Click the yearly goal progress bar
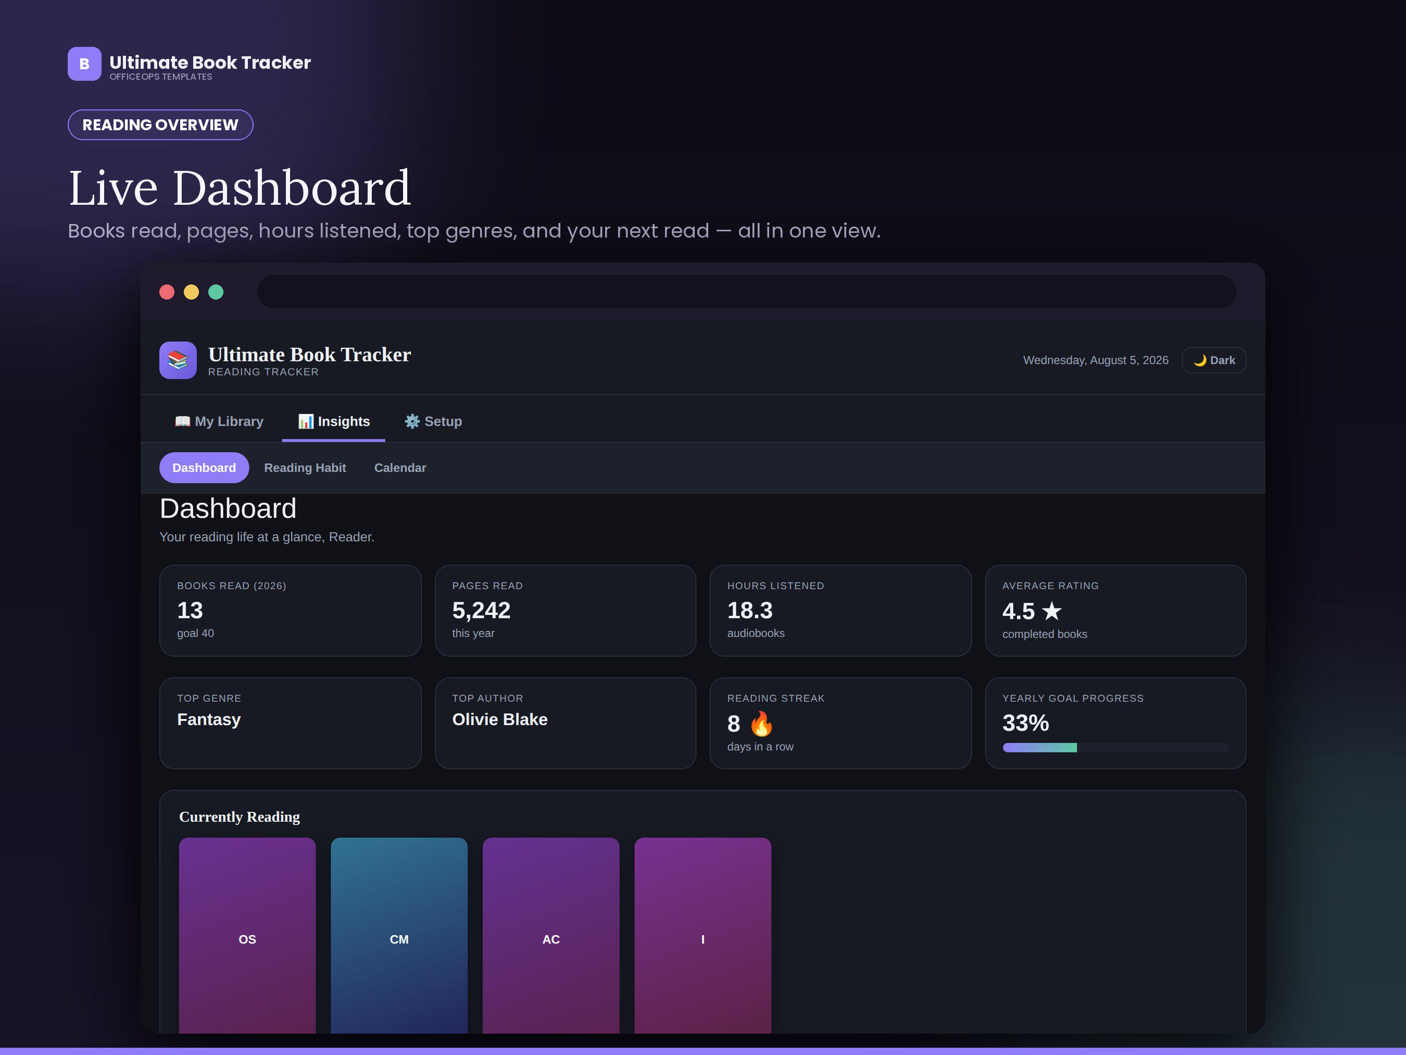Viewport: 1406px width, 1055px height. click(x=1115, y=747)
